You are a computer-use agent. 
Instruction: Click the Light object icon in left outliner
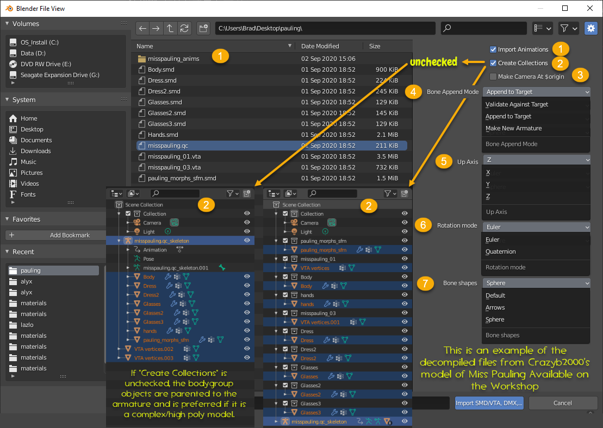tap(137, 231)
